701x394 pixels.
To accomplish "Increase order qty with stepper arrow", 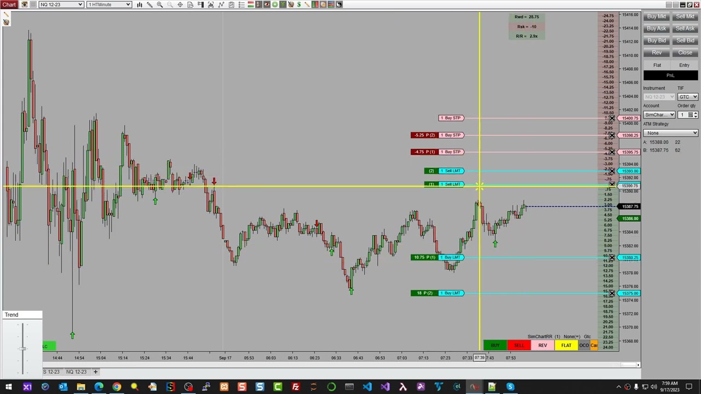I will 696,113.
